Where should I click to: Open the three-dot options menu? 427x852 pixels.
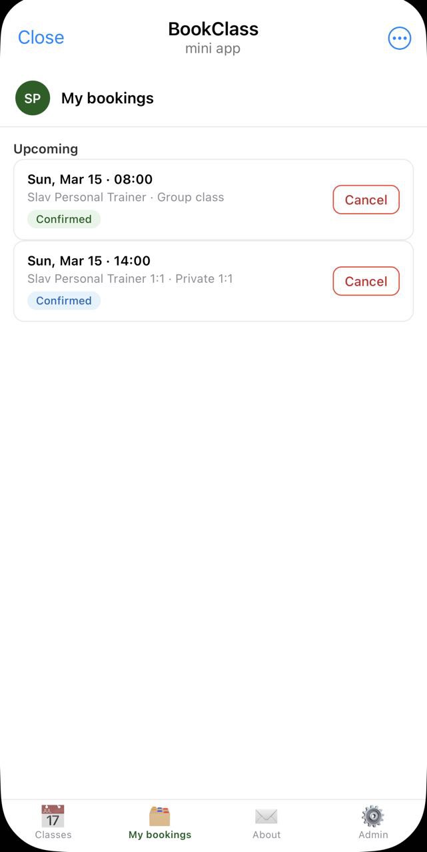399,37
